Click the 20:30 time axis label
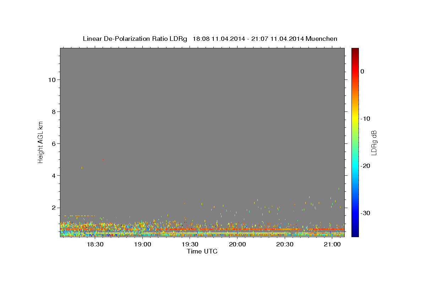The image size is (426, 284). (285, 245)
